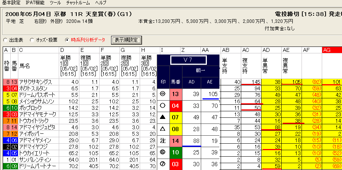Select horse name アサクサキングス
Image resolution: width=342 pixels, height=170 pixels.
(x=35, y=82)
